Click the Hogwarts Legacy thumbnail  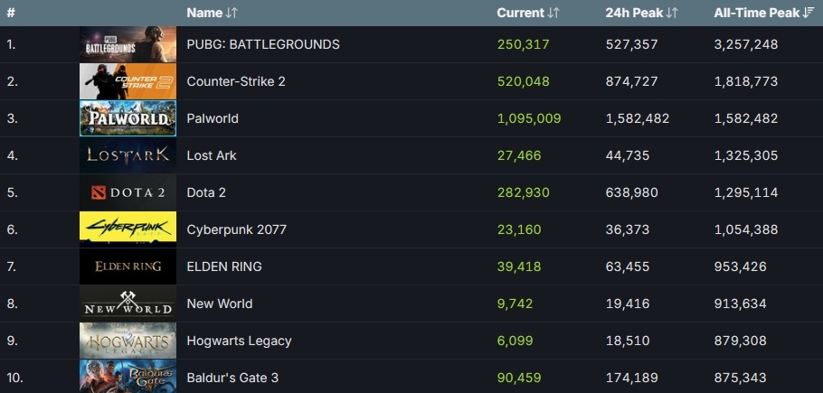point(128,341)
